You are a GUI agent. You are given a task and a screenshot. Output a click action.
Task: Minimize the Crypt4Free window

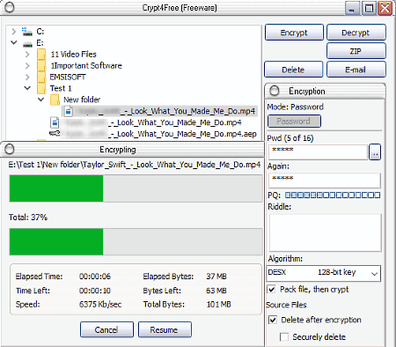point(352,8)
